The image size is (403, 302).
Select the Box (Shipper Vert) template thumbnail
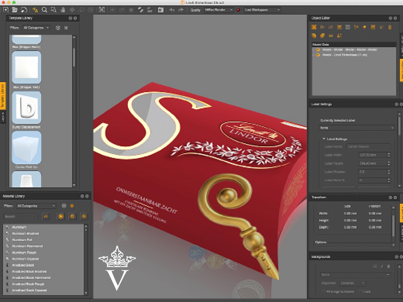(26, 68)
